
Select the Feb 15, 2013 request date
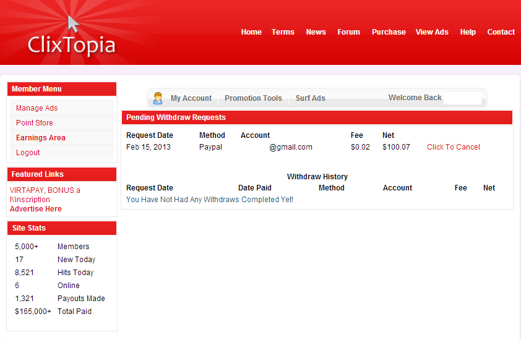[148, 147]
